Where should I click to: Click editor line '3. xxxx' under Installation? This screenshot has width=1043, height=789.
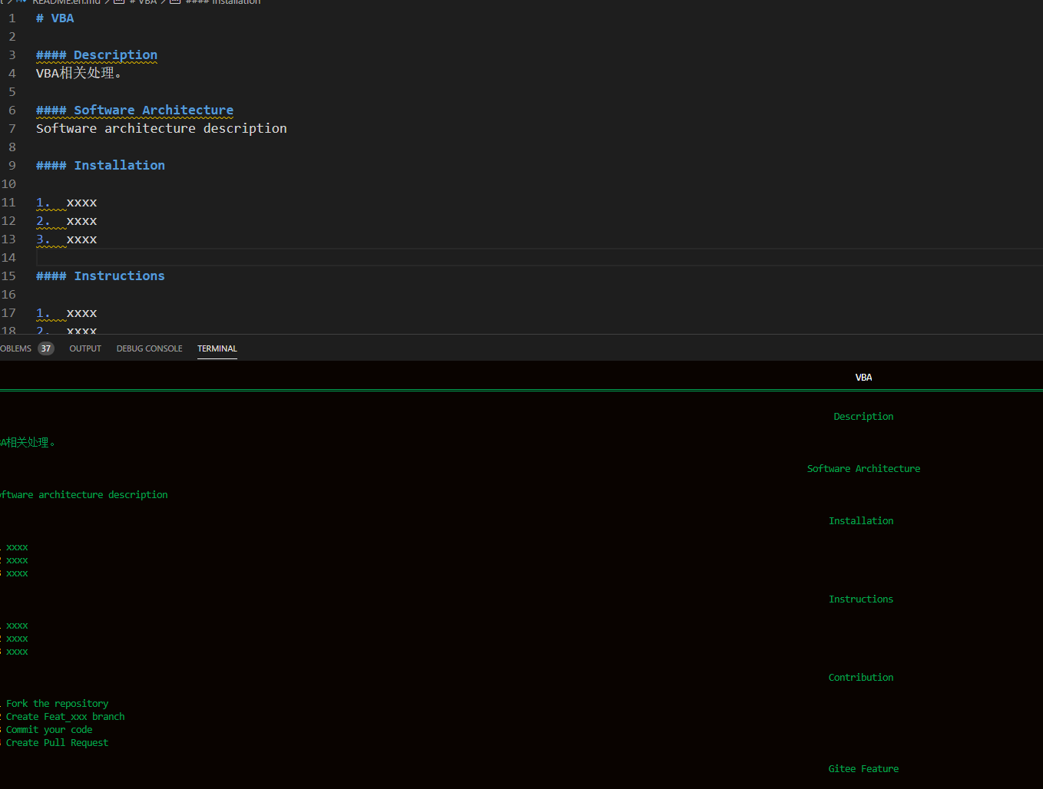click(x=67, y=239)
